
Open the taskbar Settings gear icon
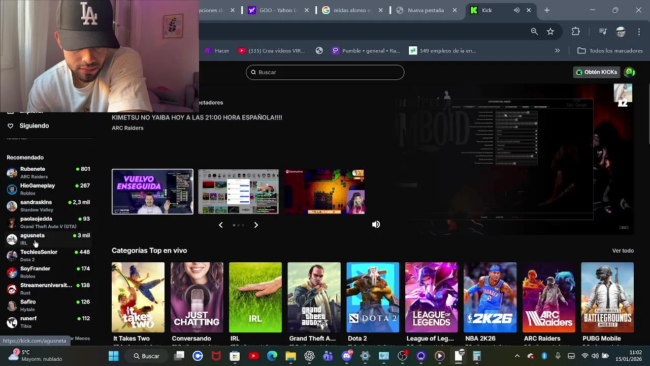365,356
